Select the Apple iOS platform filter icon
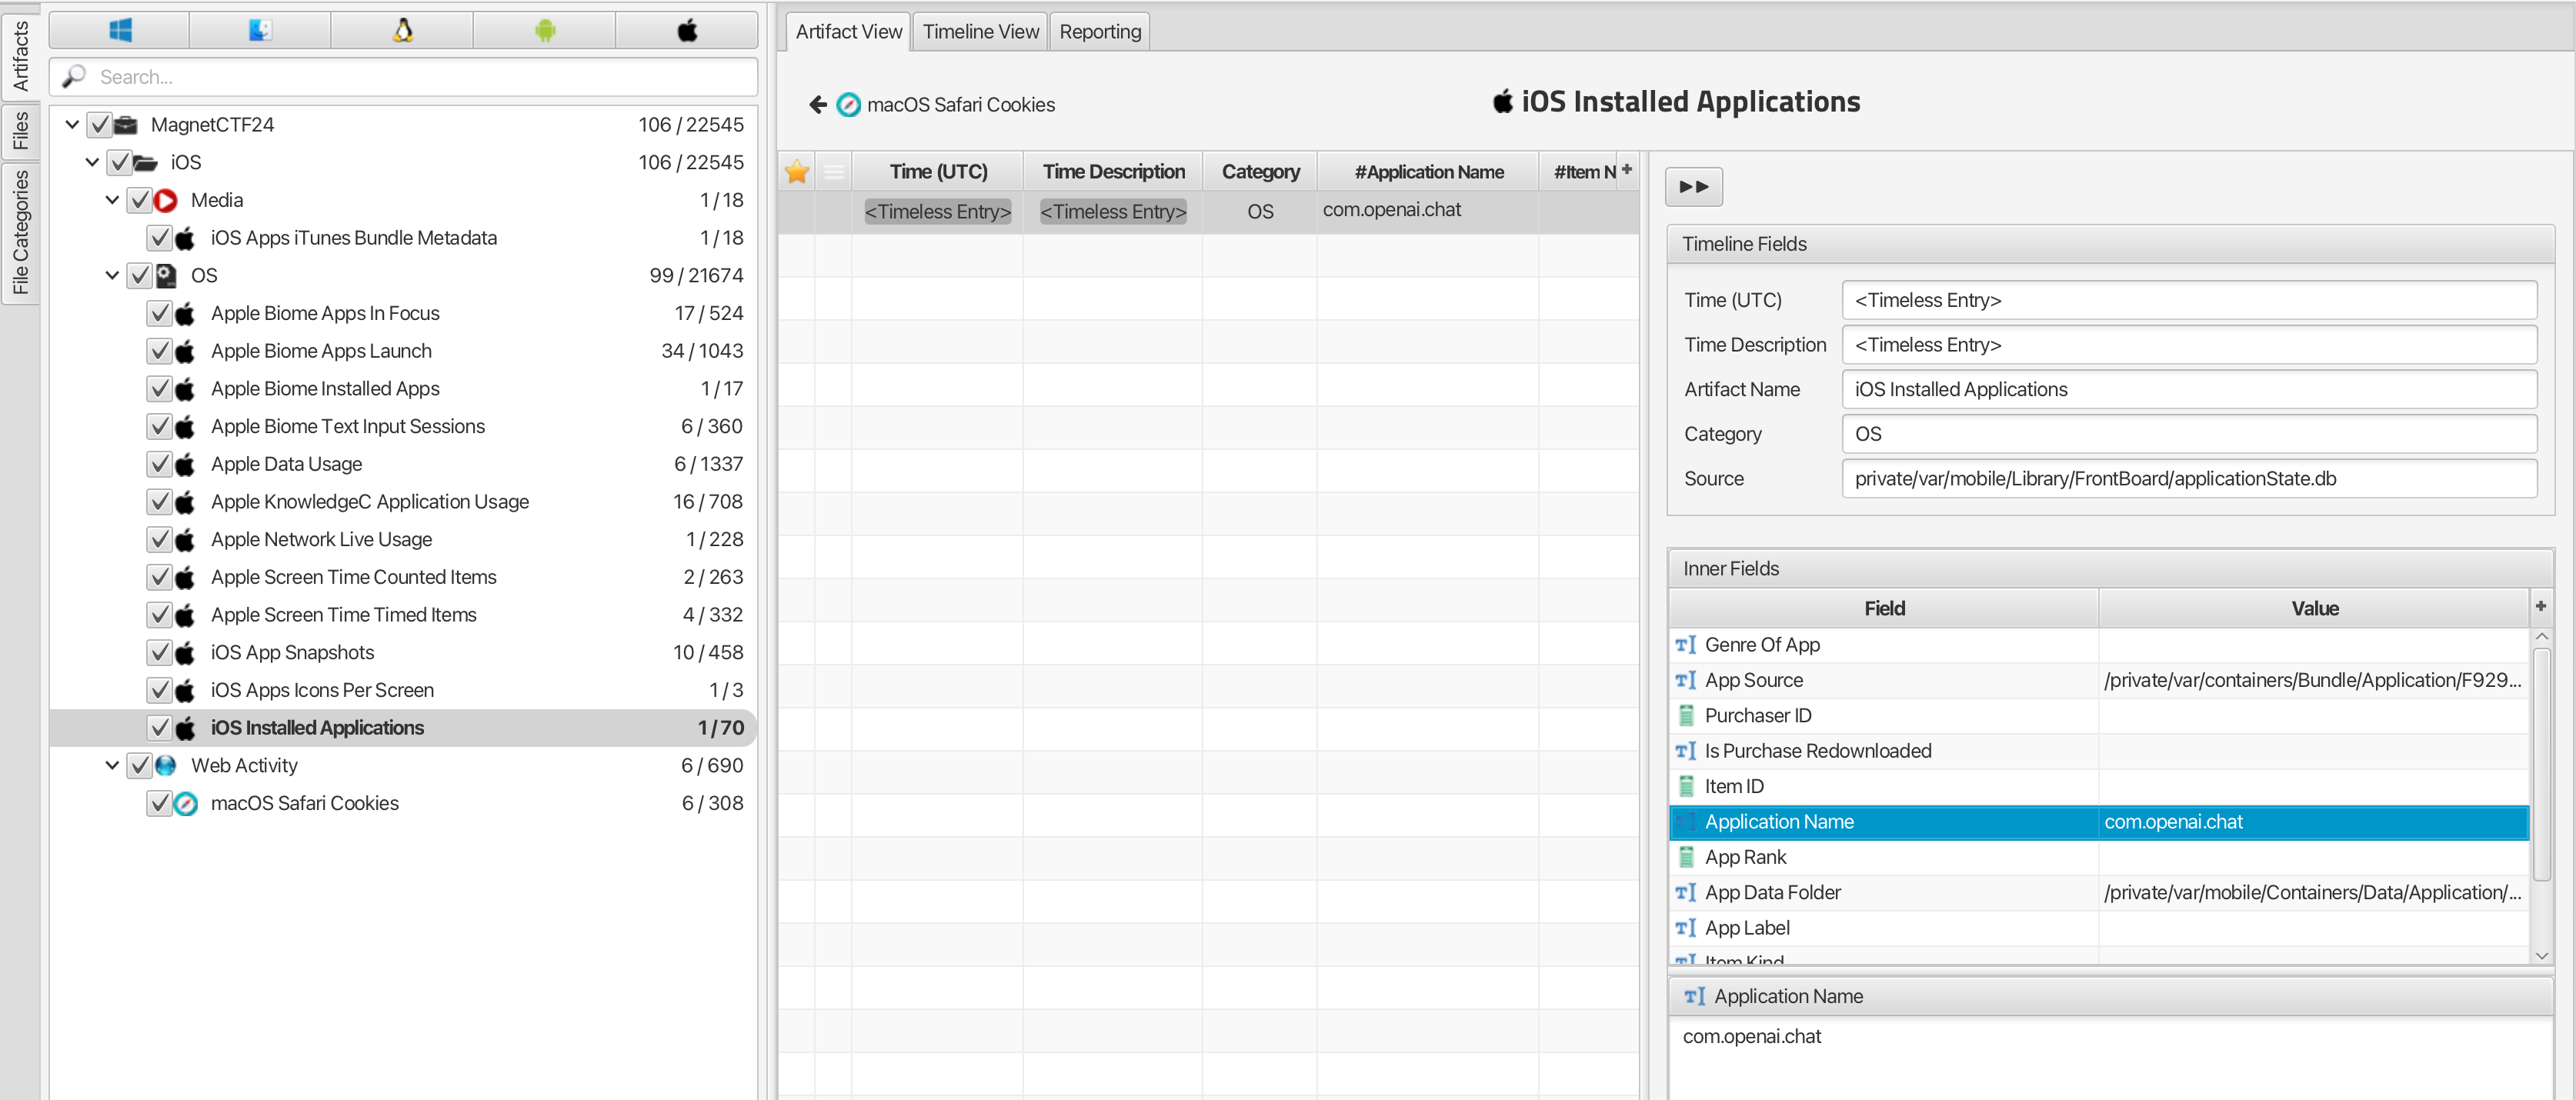The width and height of the screenshot is (2576, 1100). [687, 31]
